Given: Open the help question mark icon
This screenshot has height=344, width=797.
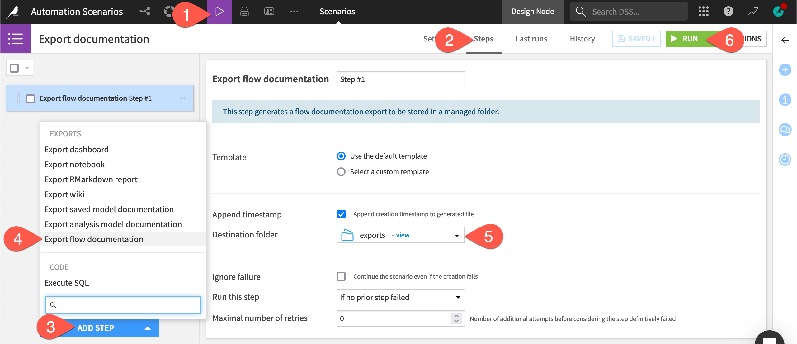Looking at the screenshot, I should pyautogui.click(x=729, y=12).
